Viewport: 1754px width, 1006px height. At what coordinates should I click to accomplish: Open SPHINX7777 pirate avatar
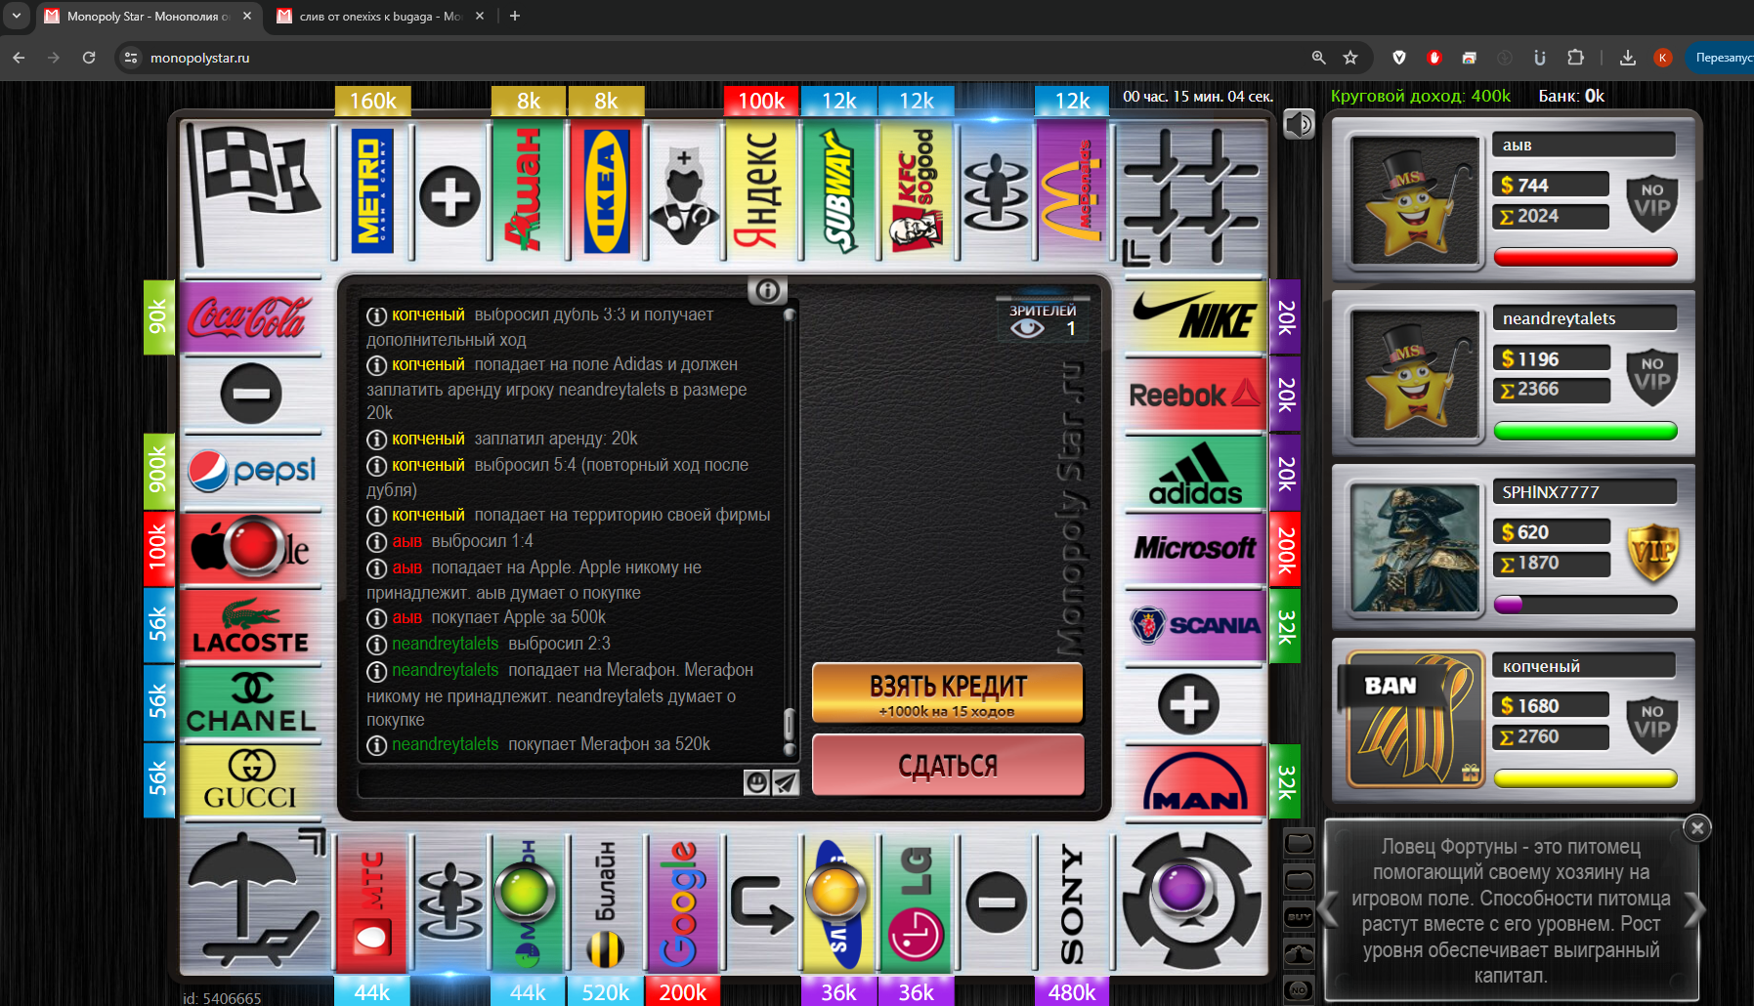tap(1414, 549)
